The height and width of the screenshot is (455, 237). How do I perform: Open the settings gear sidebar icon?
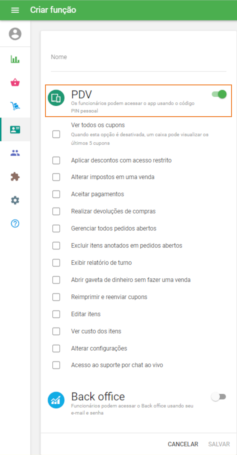[x=15, y=200]
